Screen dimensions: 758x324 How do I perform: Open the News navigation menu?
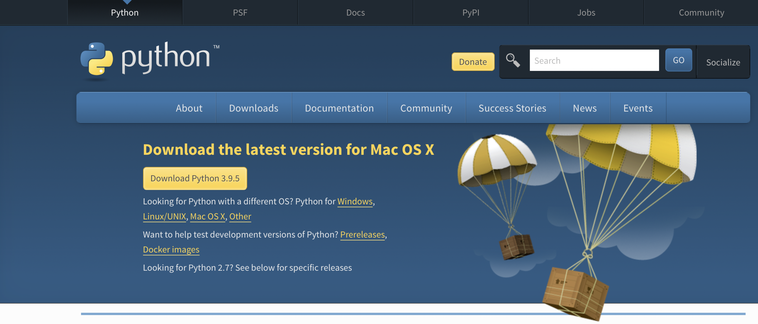tap(585, 108)
